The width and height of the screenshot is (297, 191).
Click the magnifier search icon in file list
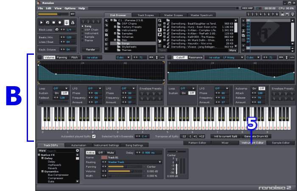(x=160, y=21)
